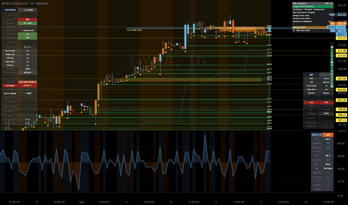Select the Danger Score: none line

(x=301, y=15)
